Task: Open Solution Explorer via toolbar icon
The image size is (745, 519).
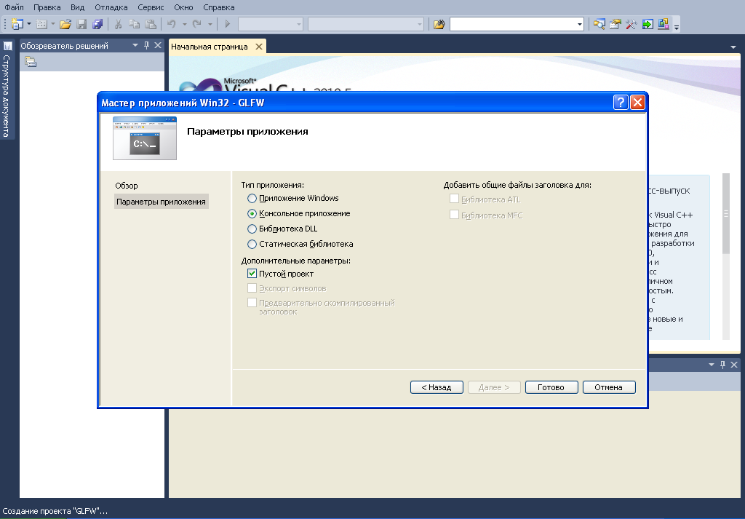Action: click(599, 24)
